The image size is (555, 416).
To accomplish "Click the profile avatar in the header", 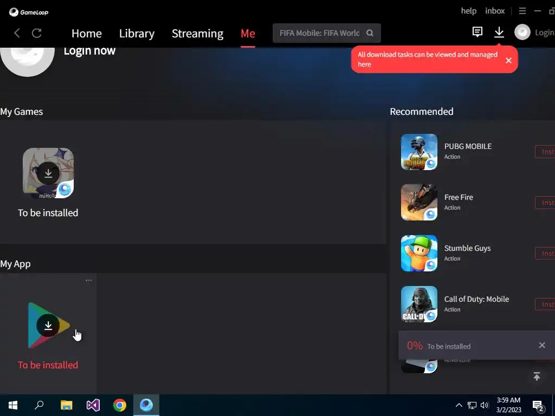I will 522,32.
